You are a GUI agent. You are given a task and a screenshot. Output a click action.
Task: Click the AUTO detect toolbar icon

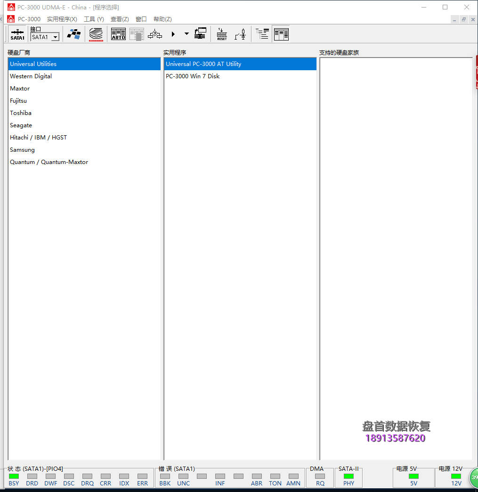pyautogui.click(x=118, y=34)
